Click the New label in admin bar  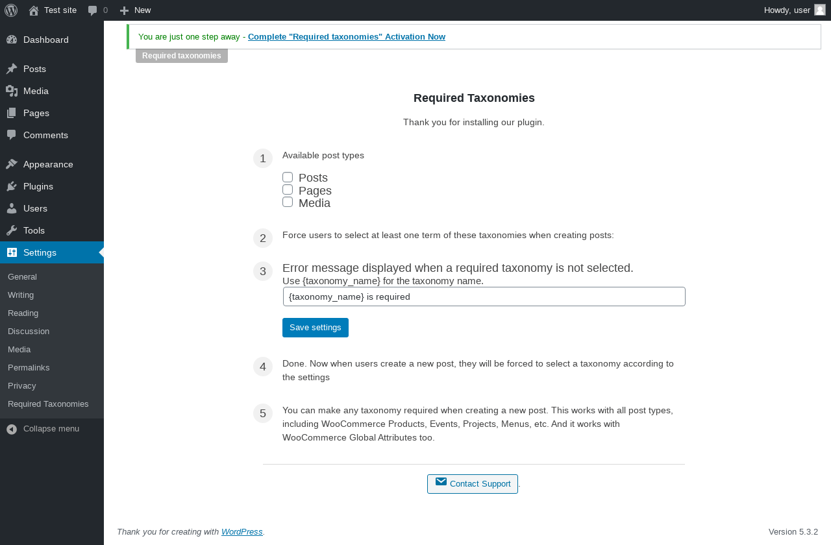click(142, 10)
